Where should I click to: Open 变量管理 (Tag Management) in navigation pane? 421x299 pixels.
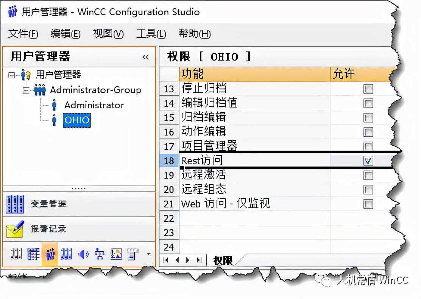click(x=48, y=204)
